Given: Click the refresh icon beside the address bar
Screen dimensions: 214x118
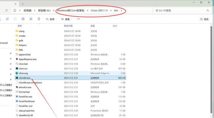Looking at the screenshot, I should 6,11.
